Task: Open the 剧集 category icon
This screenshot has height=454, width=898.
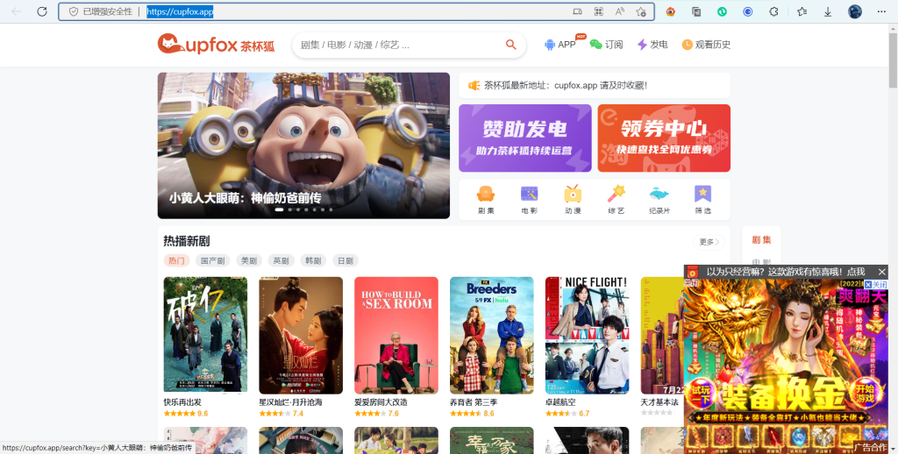Action: (486, 200)
